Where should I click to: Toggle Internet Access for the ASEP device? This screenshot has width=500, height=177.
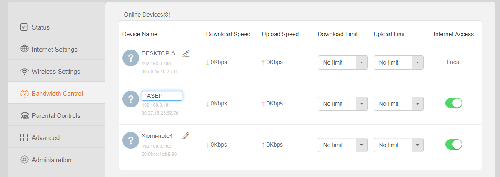(x=454, y=103)
